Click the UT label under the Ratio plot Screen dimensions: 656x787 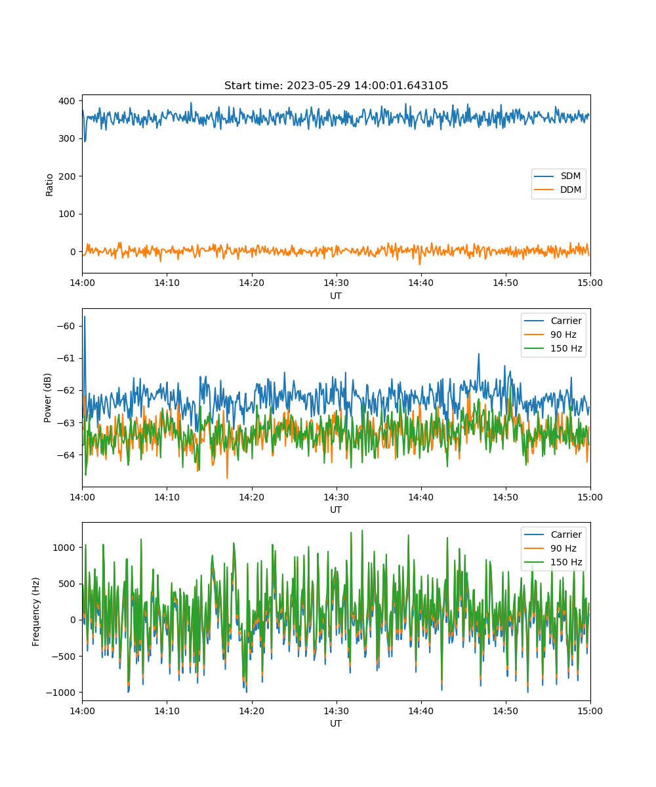336,296
